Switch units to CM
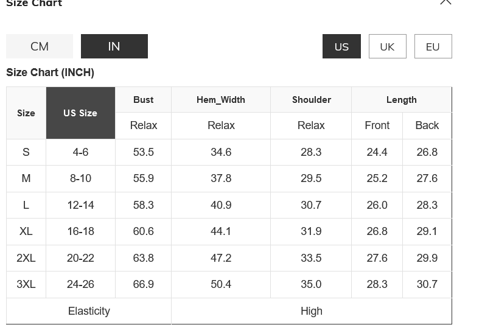 tap(40, 46)
